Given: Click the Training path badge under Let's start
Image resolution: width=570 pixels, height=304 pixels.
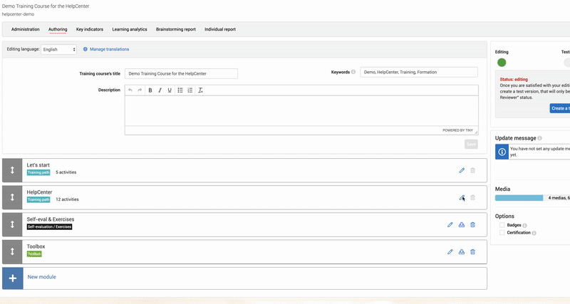Looking at the screenshot, I should point(38,172).
